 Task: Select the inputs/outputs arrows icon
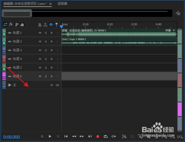click(5, 24)
